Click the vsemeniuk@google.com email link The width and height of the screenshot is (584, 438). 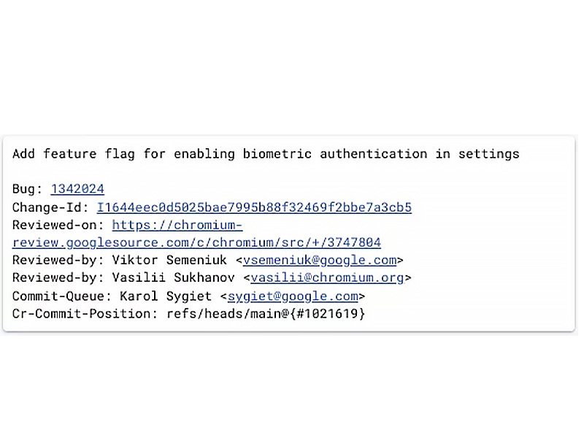click(x=320, y=260)
